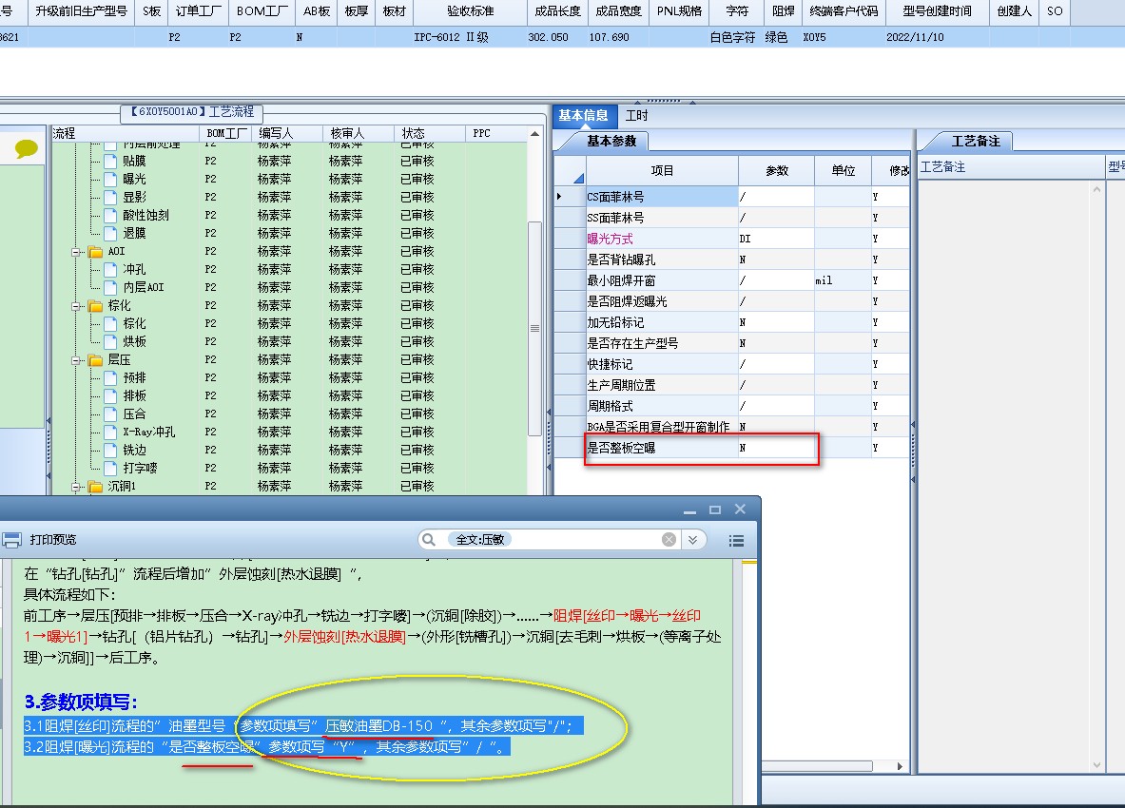The height and width of the screenshot is (808, 1125).
Task: Click the AOI folder icon
Action: coord(95,252)
